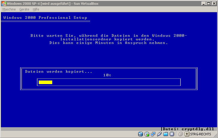The height and width of the screenshot is (138, 218).
Task: Click the virtualization status chip icon
Action: 171,134
